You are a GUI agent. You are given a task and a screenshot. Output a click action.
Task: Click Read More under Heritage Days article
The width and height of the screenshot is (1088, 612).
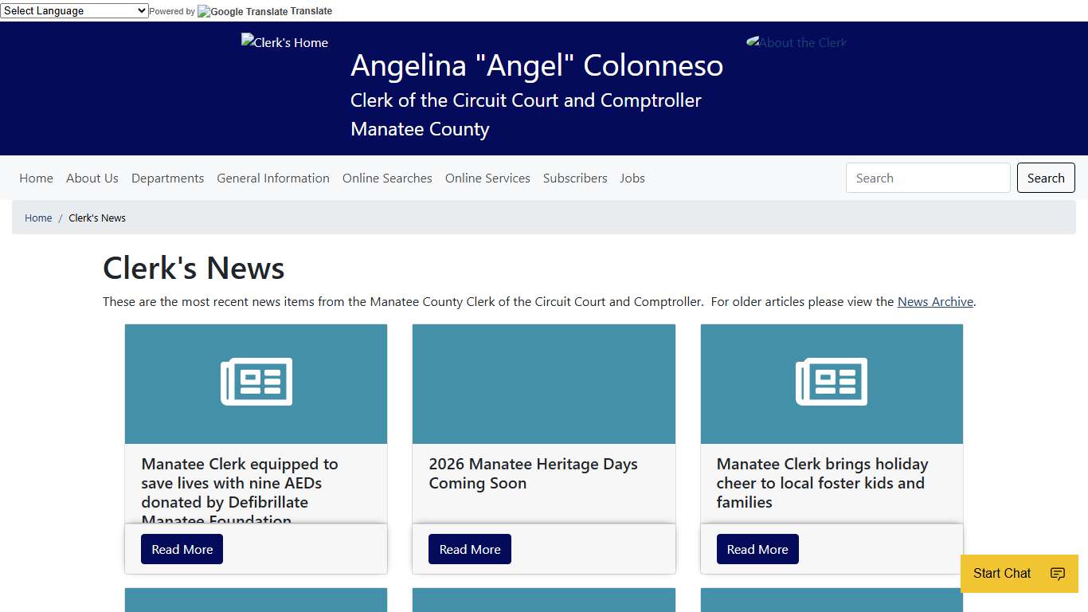tap(469, 548)
